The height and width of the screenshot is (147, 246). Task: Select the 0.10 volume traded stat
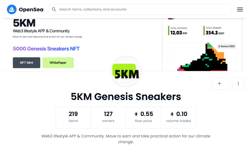(178, 118)
